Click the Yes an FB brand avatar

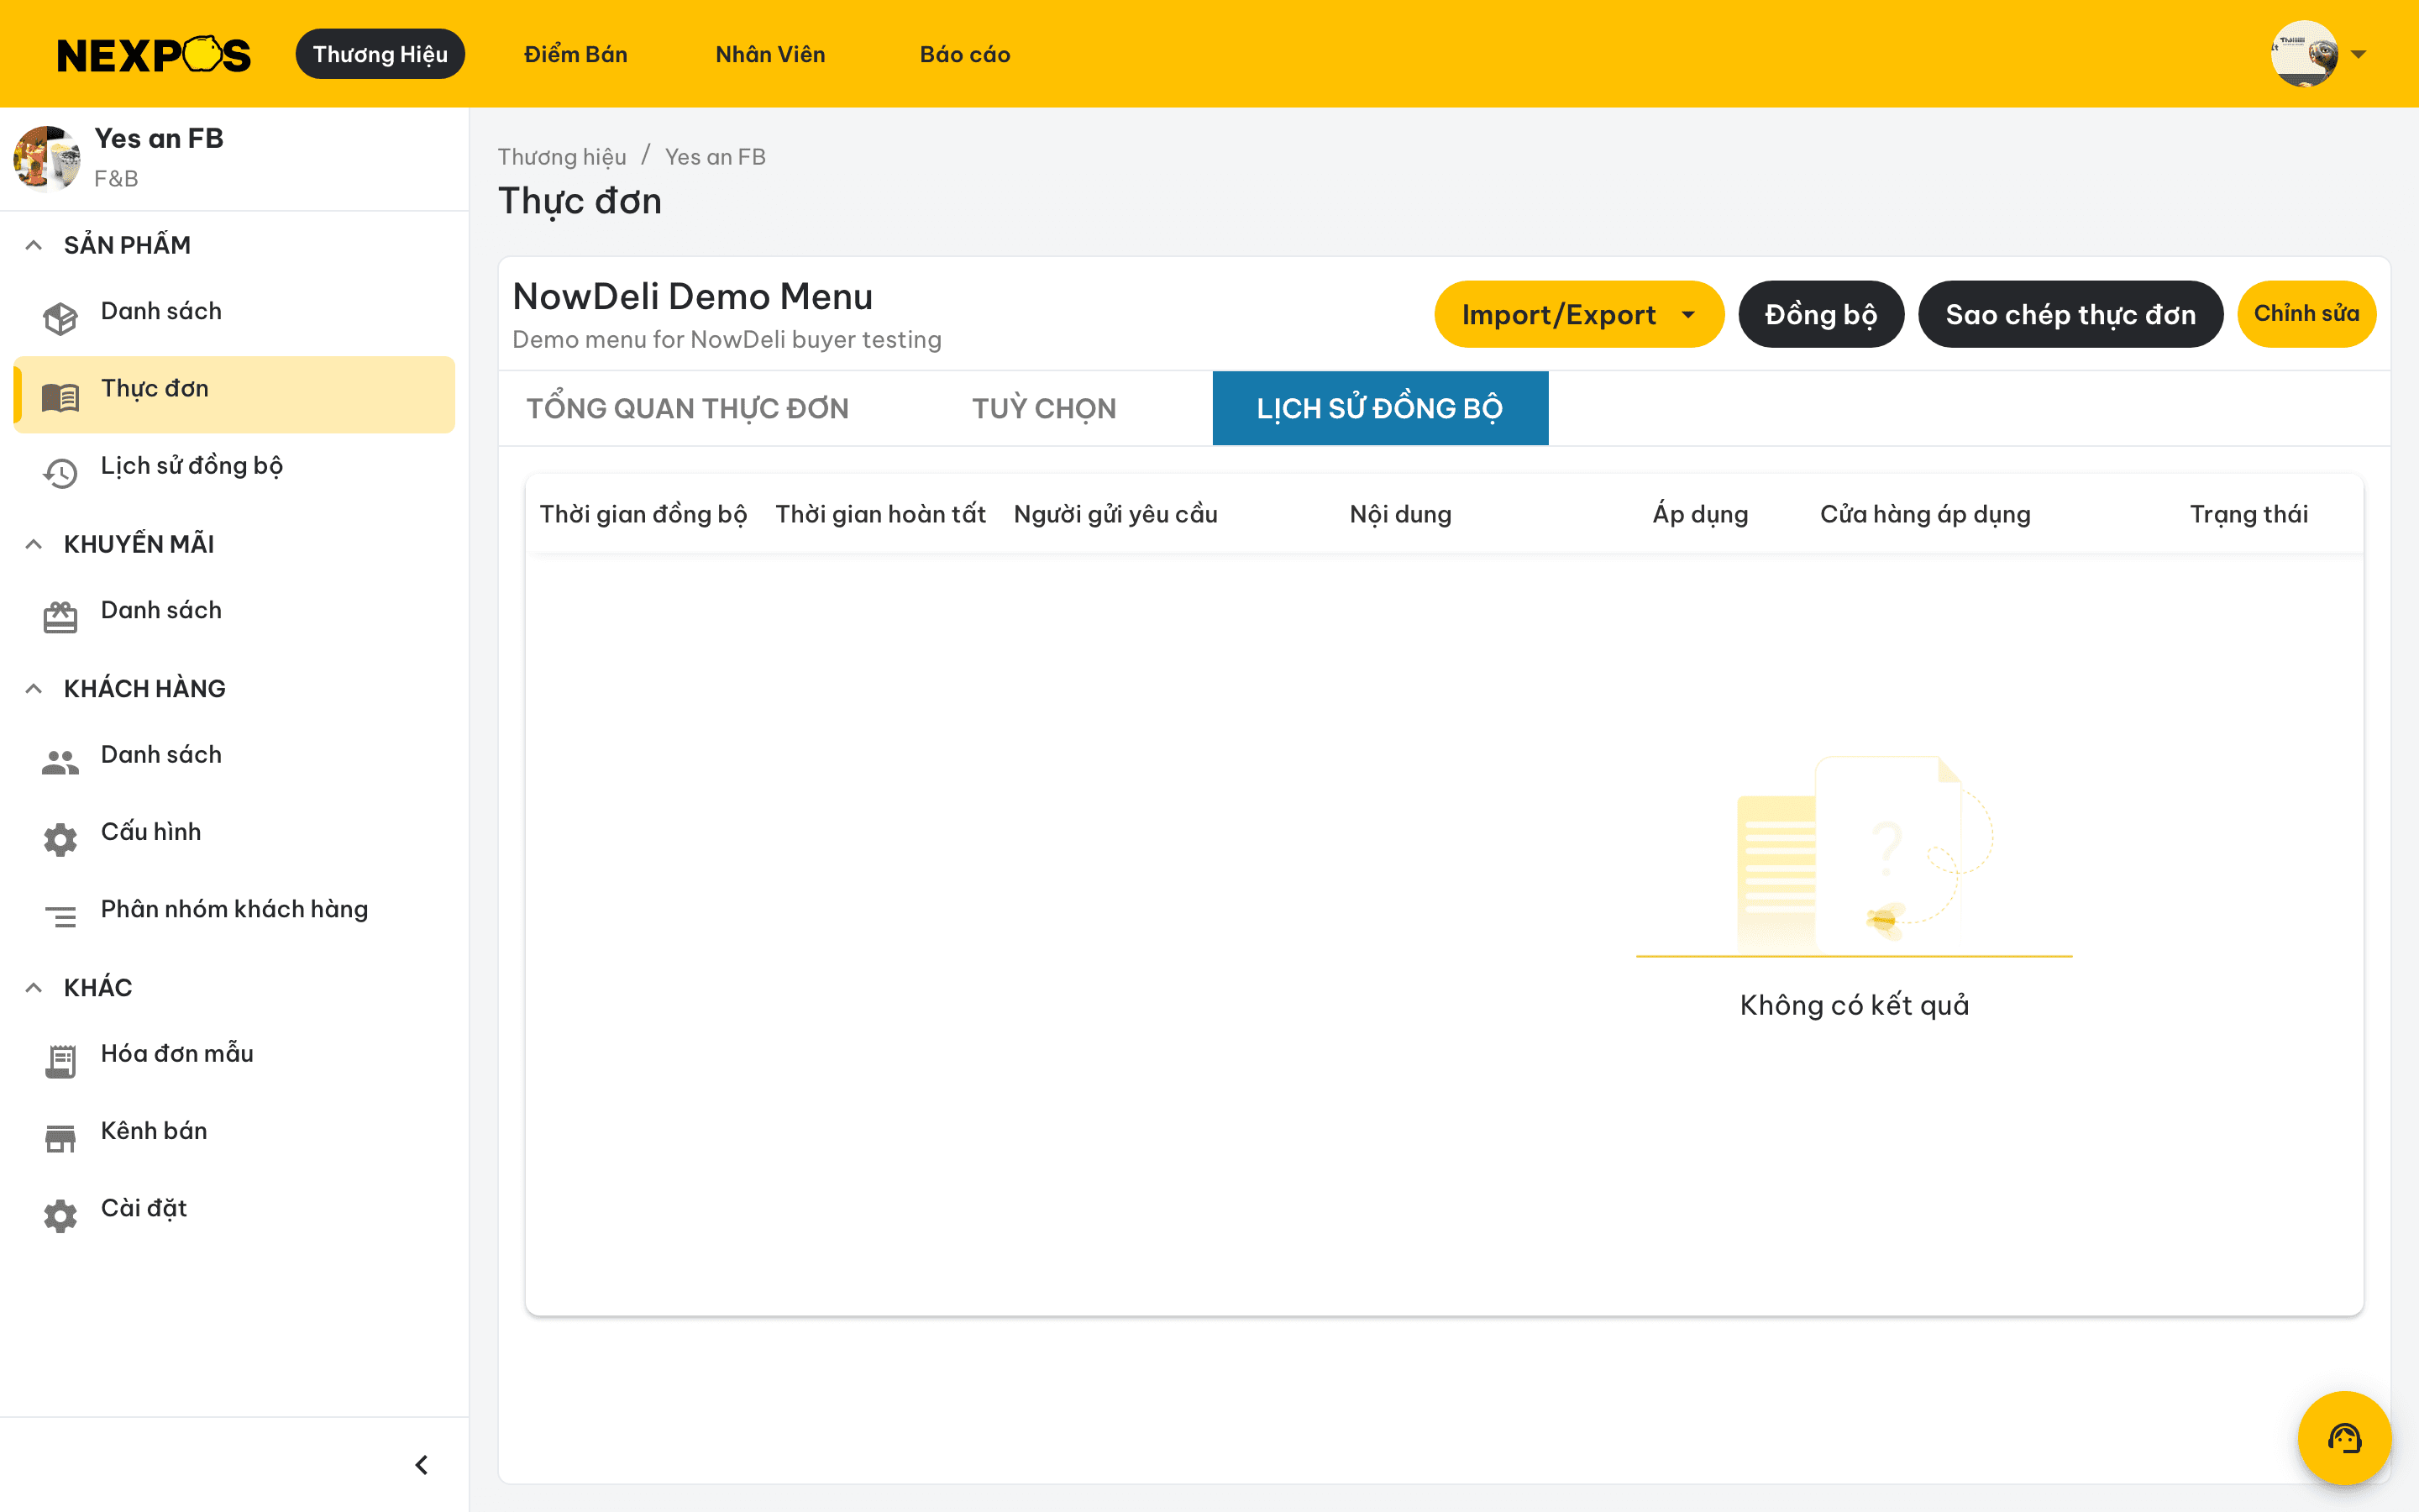[47, 157]
